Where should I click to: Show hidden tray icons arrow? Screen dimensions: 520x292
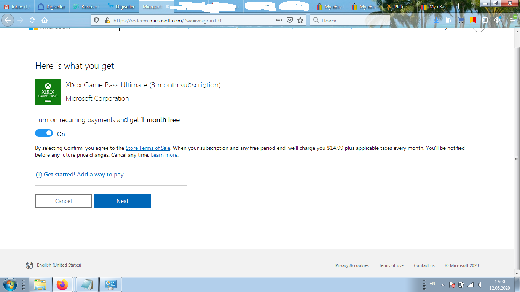(443, 284)
